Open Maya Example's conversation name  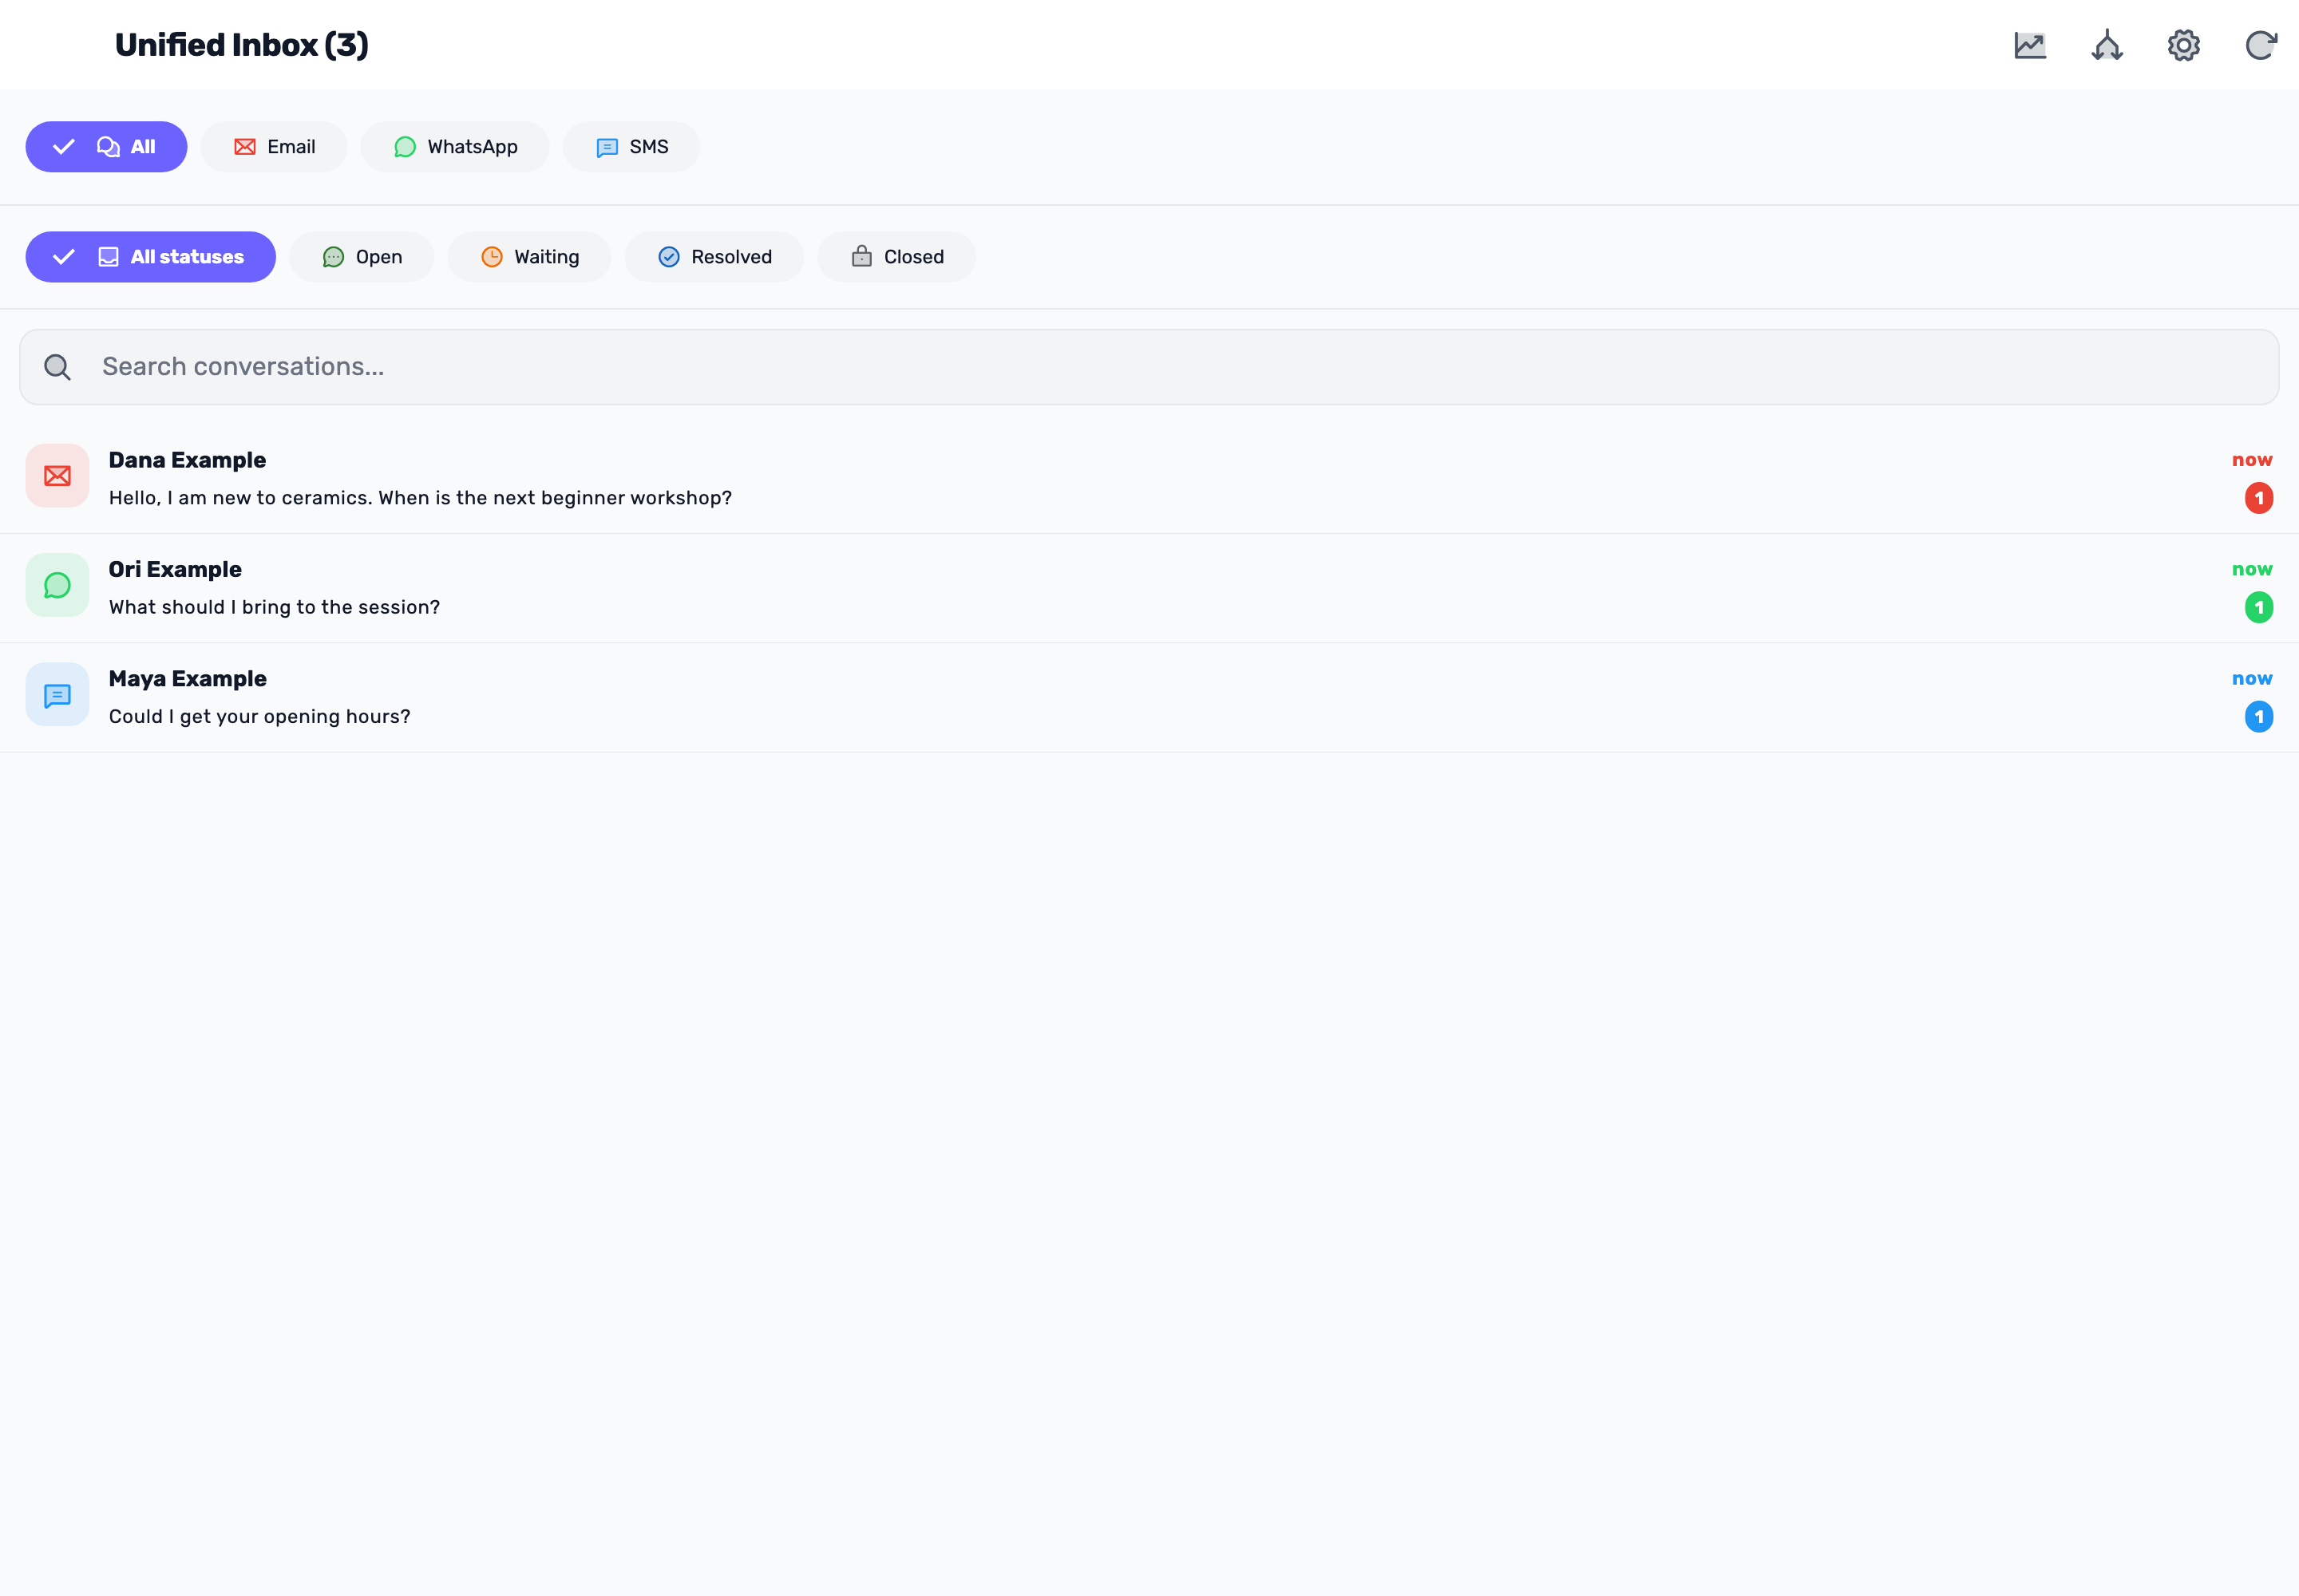coord(187,678)
